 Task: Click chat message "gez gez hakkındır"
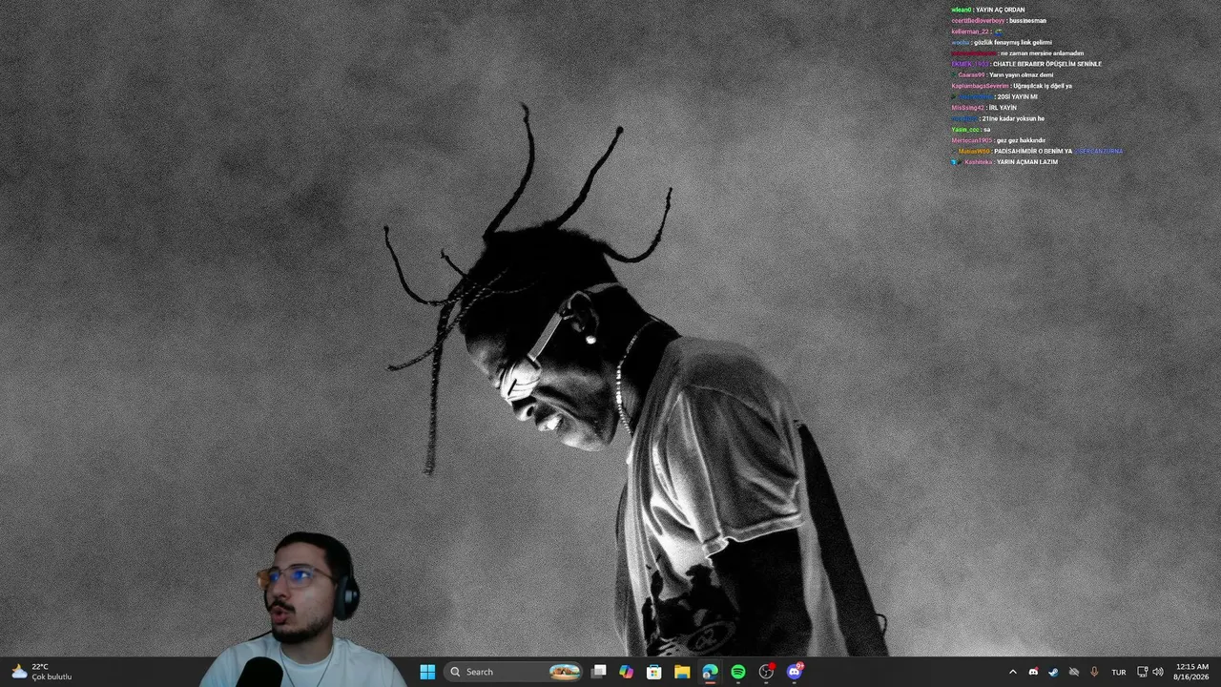1021,140
